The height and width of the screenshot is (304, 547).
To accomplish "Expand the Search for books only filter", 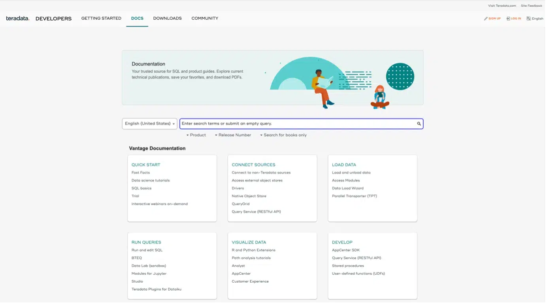I will pos(283,135).
